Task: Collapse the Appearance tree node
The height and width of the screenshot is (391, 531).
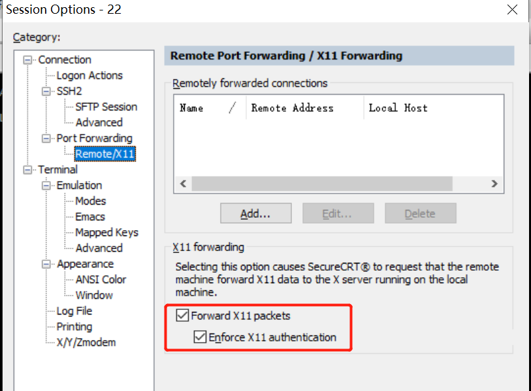Action: 46,264
